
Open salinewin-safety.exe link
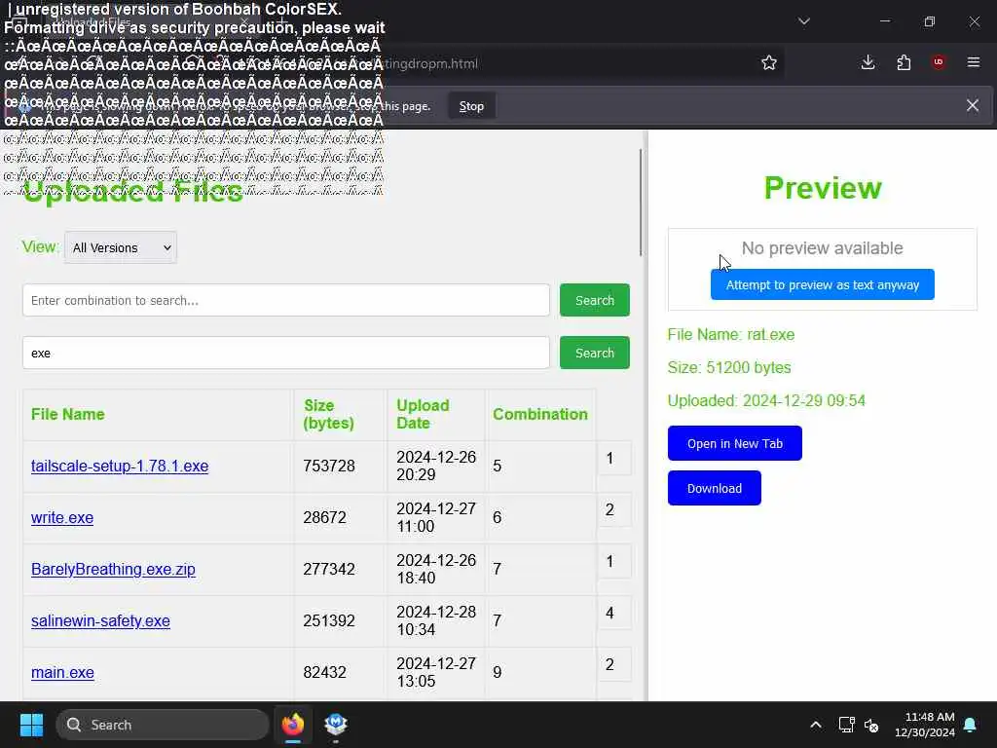[100, 620]
